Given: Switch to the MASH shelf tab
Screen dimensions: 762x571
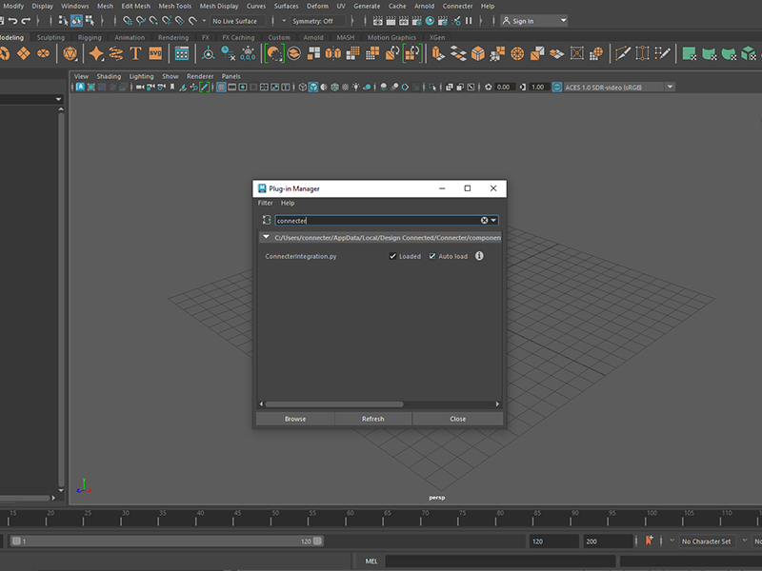Looking at the screenshot, I should pos(345,37).
